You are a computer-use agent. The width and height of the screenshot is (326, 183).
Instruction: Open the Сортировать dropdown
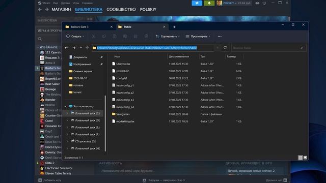point(168,36)
